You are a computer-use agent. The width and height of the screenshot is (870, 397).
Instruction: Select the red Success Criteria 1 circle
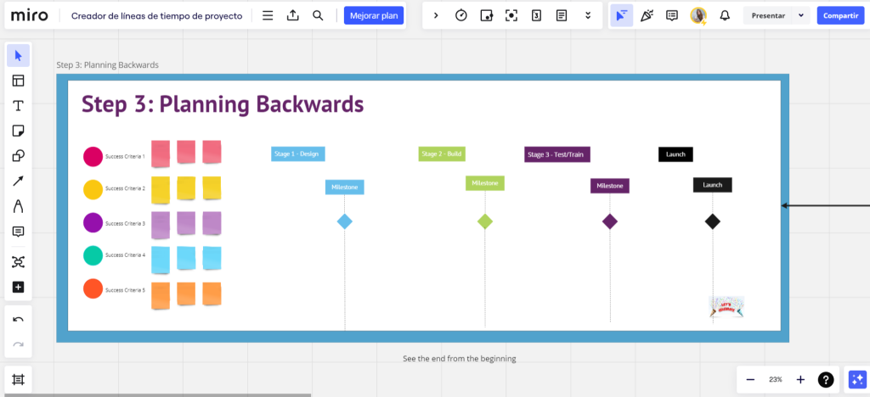[93, 156]
